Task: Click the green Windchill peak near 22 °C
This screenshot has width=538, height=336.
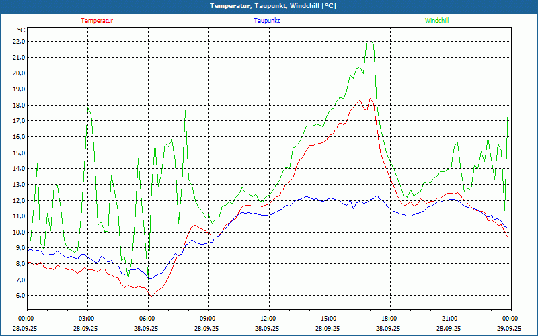Action: click(369, 40)
